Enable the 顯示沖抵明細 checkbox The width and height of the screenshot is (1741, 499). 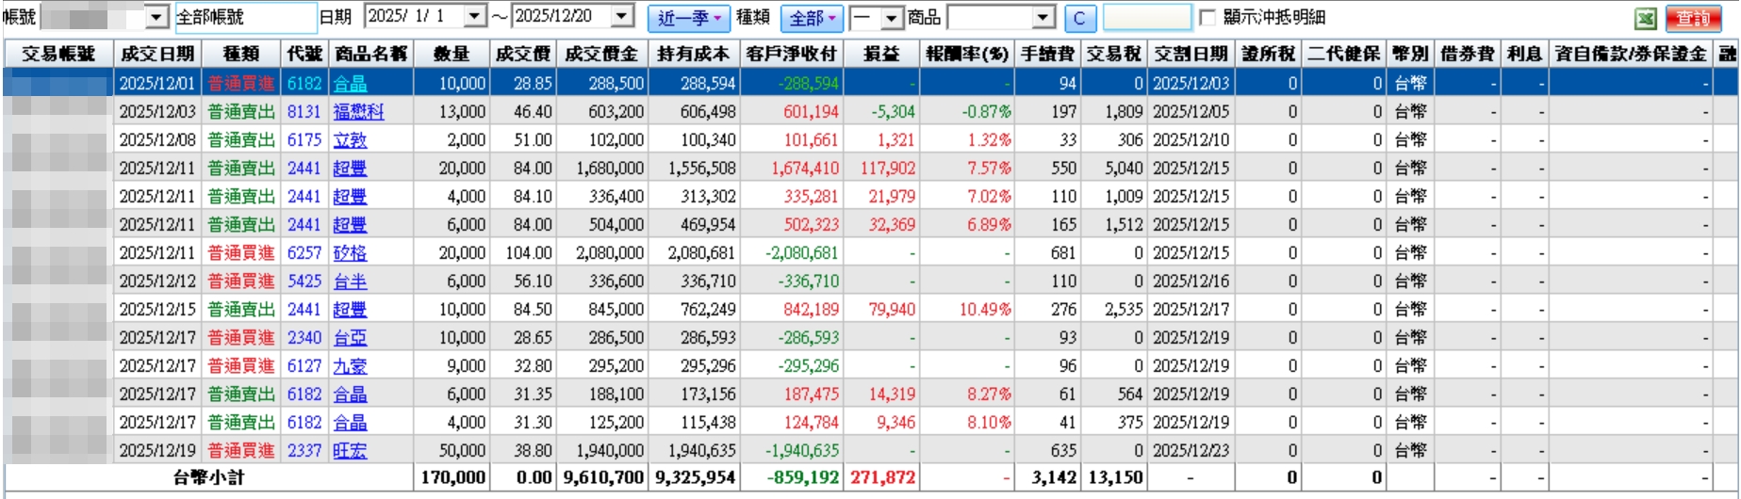(x=1207, y=17)
